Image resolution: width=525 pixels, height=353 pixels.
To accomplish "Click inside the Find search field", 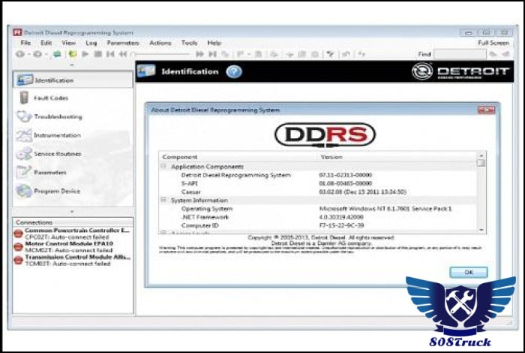I will (x=460, y=54).
